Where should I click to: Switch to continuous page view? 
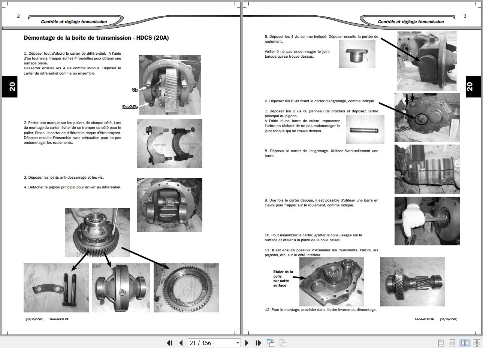coord(453,343)
